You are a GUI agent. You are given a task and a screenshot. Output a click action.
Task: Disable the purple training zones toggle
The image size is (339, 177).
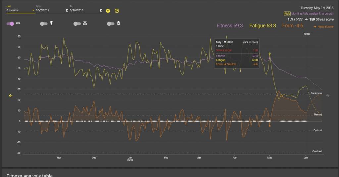(x=10, y=23)
